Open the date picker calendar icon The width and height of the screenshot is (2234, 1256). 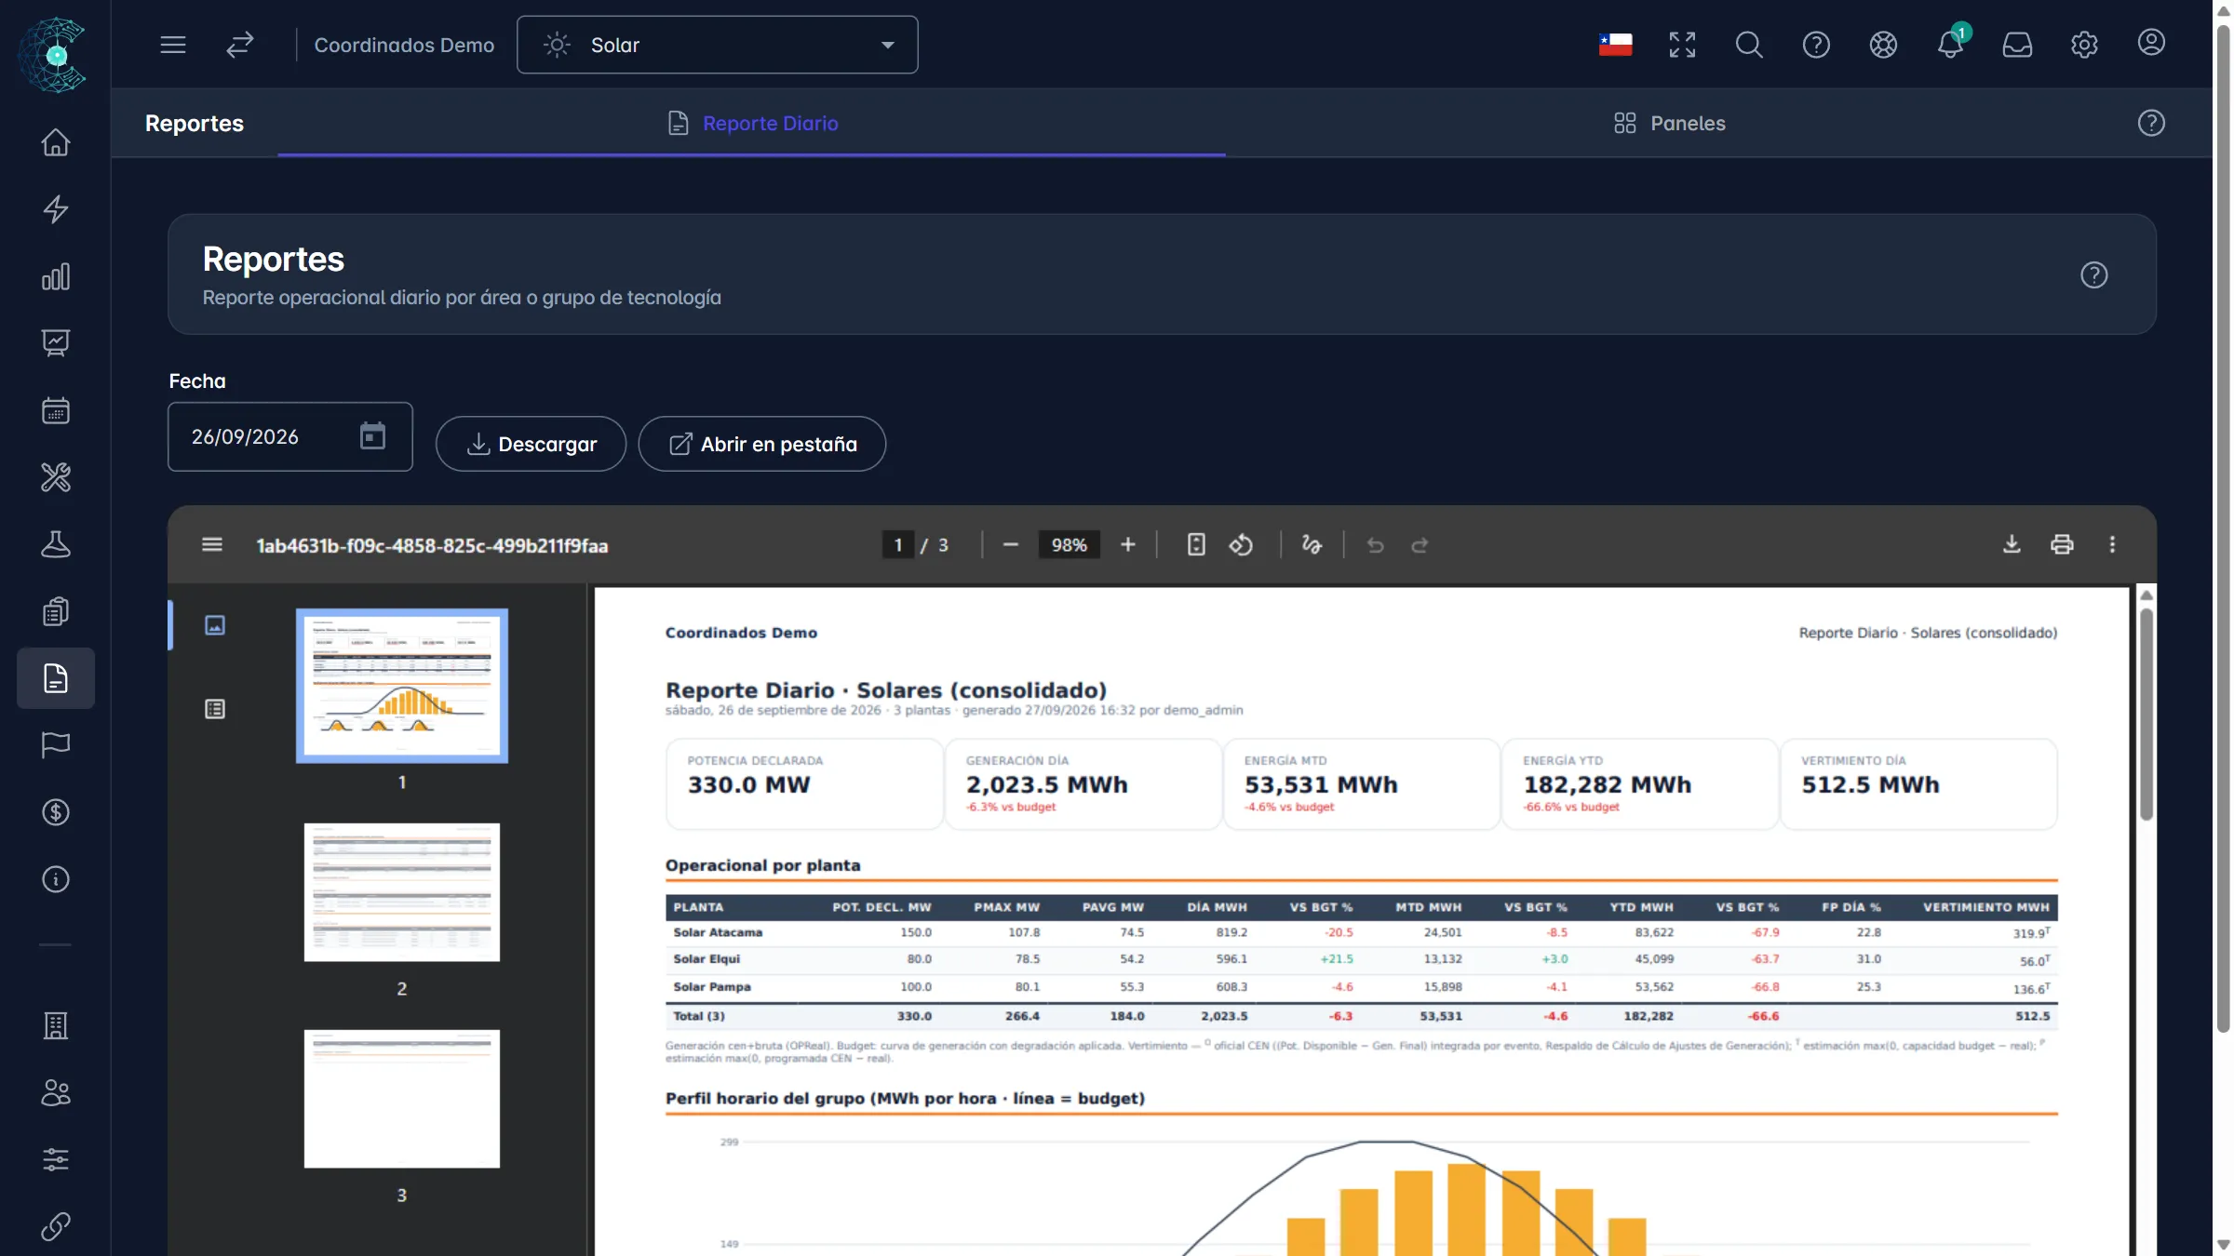(x=372, y=435)
